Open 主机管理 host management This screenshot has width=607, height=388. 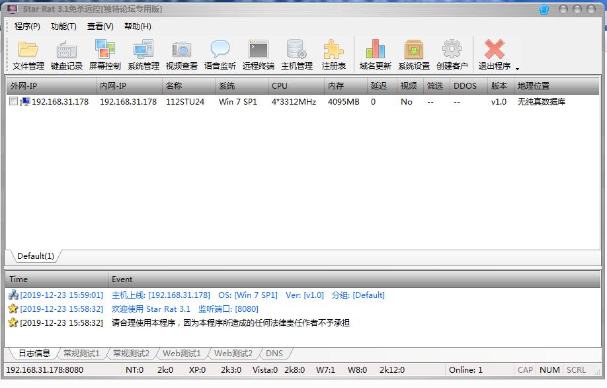click(x=296, y=55)
